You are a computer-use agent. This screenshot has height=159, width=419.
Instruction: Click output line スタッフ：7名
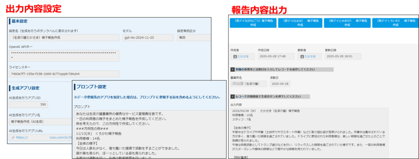pos(242,120)
